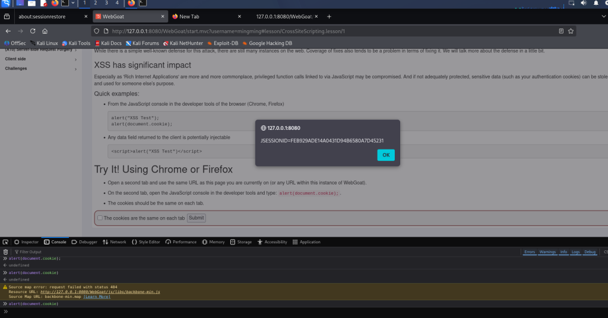Close the WebGoat tab
The image size is (608, 318).
[163, 17]
